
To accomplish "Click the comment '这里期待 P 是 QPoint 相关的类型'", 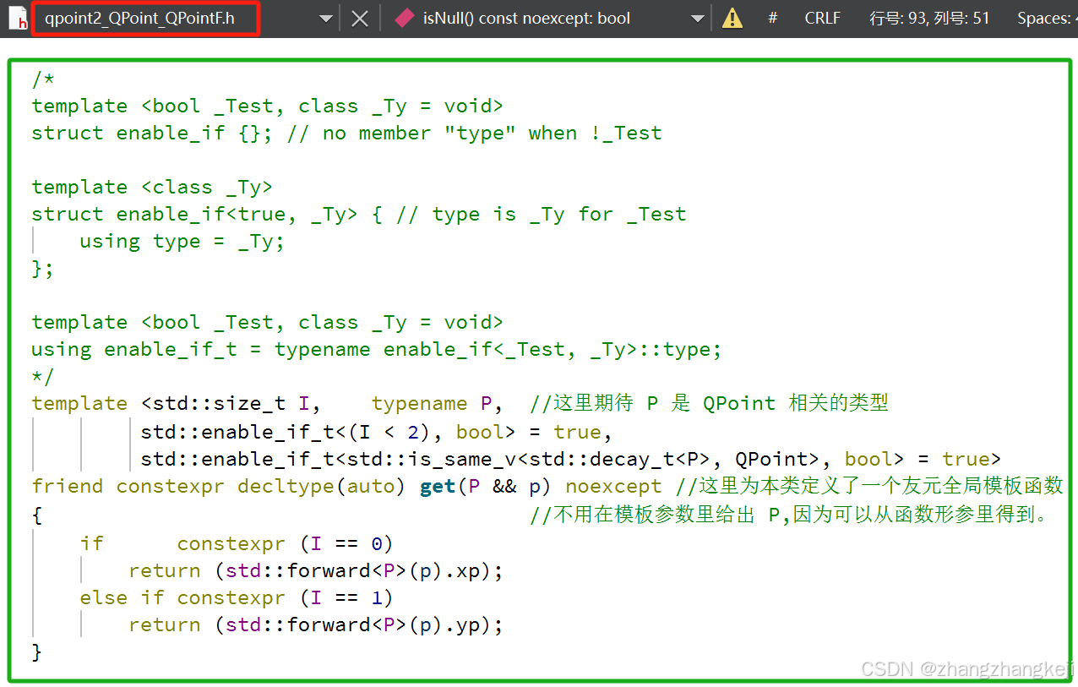I will tap(710, 404).
